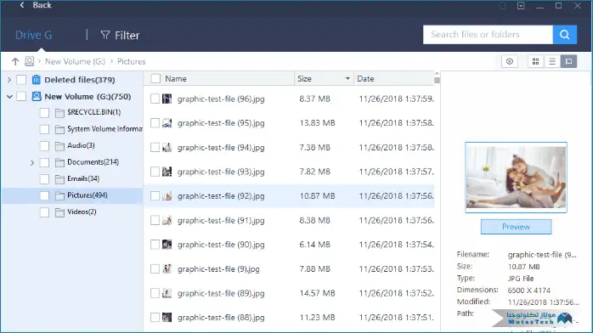
Task: Click thumbnail icon of graphic-test-file (95).jpg
Action: click(x=167, y=123)
